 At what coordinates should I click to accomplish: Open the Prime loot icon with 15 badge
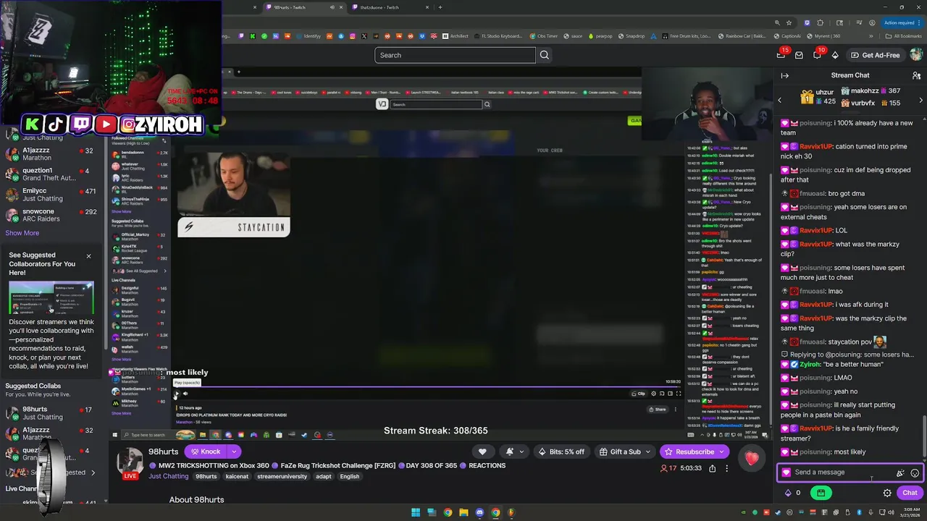click(x=781, y=55)
